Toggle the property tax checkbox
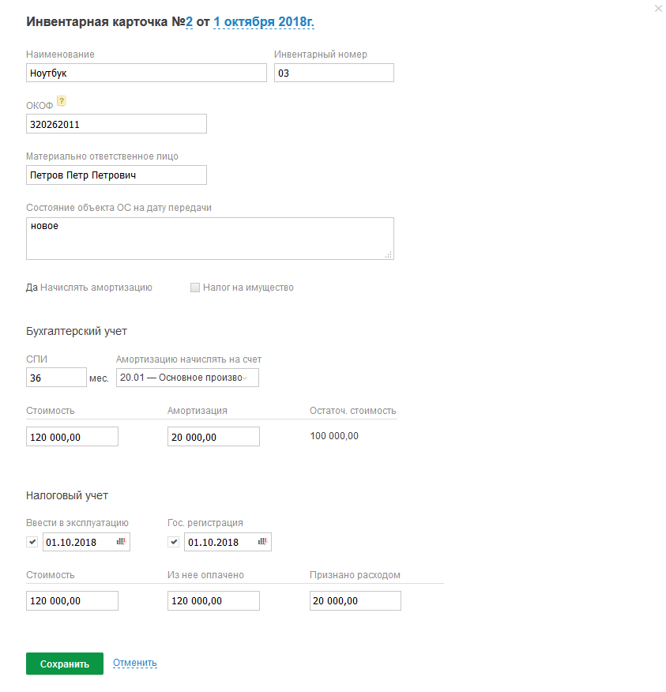The image size is (666, 692). point(195,288)
